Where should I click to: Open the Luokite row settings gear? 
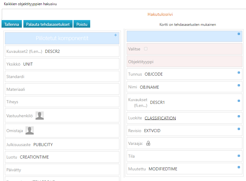point(239,116)
